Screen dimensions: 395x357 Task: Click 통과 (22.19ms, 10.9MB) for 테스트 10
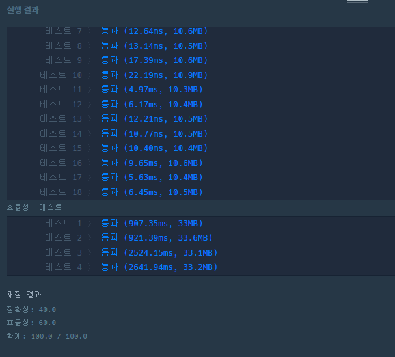tap(154, 75)
